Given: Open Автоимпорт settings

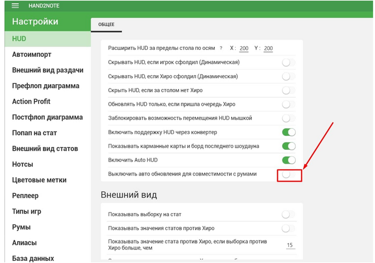Looking at the screenshot, I should [x=48, y=55].
